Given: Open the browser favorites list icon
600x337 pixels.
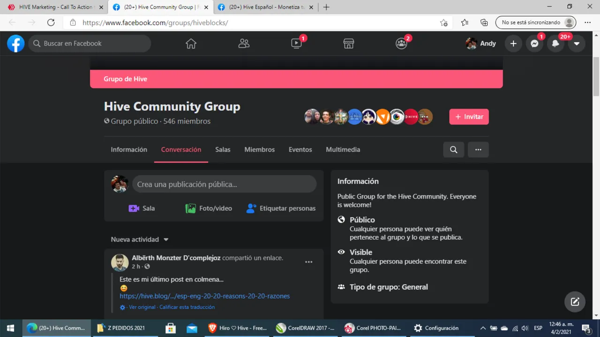Looking at the screenshot, I should [465, 22].
